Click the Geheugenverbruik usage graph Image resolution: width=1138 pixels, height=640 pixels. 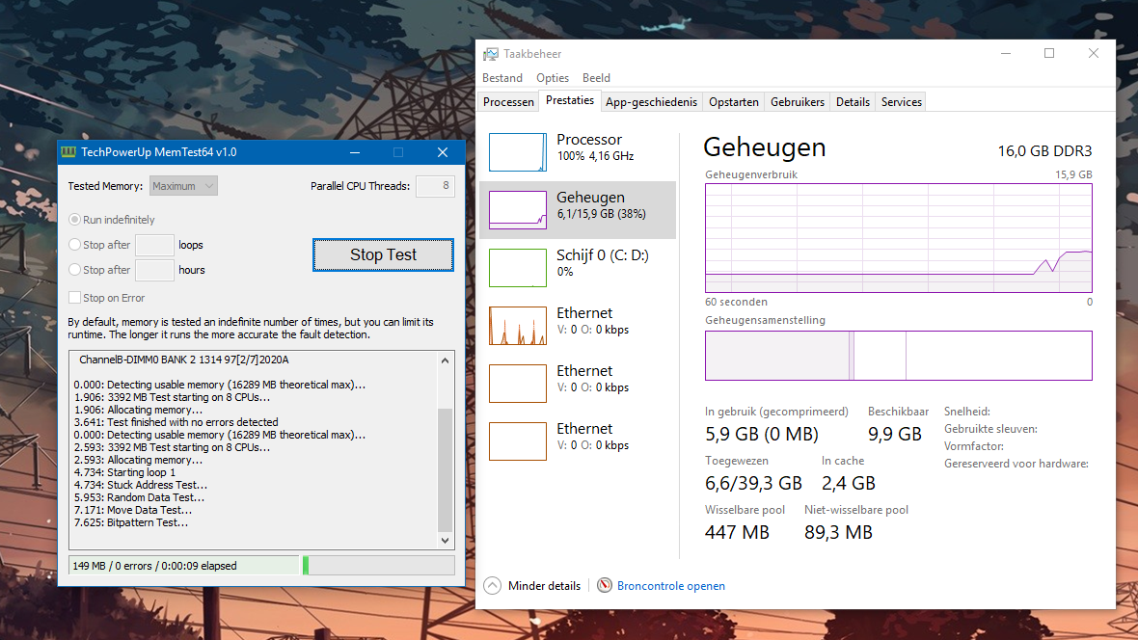click(899, 238)
